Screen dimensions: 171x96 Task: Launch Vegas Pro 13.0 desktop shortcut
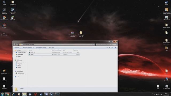(13, 11)
